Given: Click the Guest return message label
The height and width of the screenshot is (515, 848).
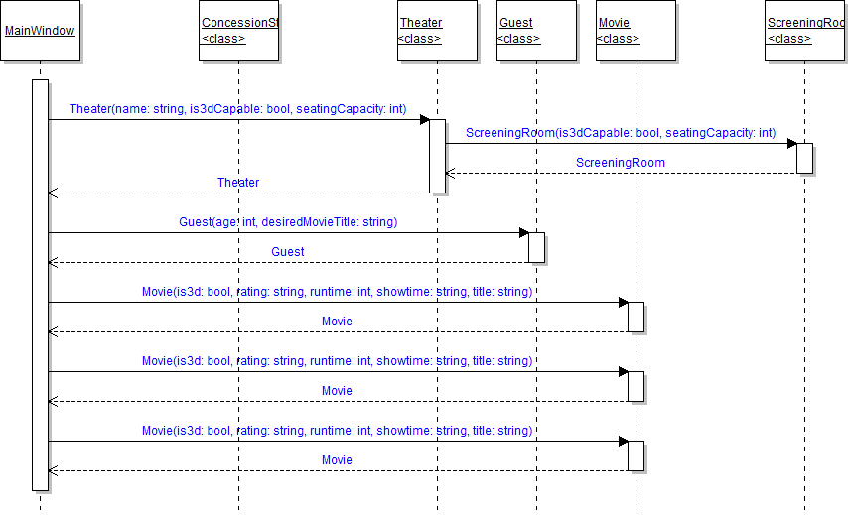Looking at the screenshot, I should (287, 252).
